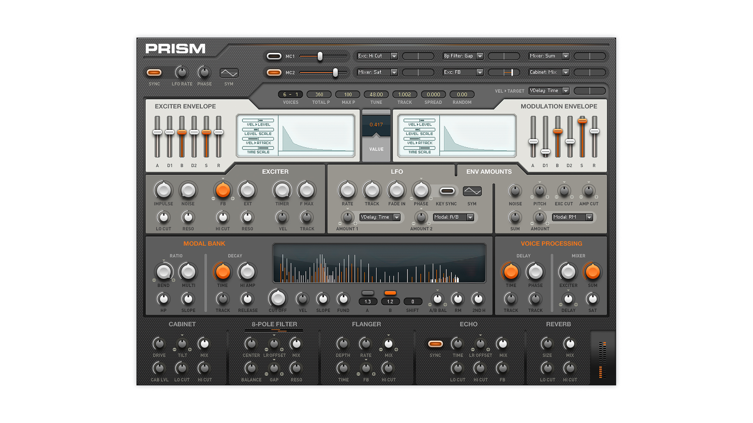Toggle Sync in the Echo section

click(435, 344)
